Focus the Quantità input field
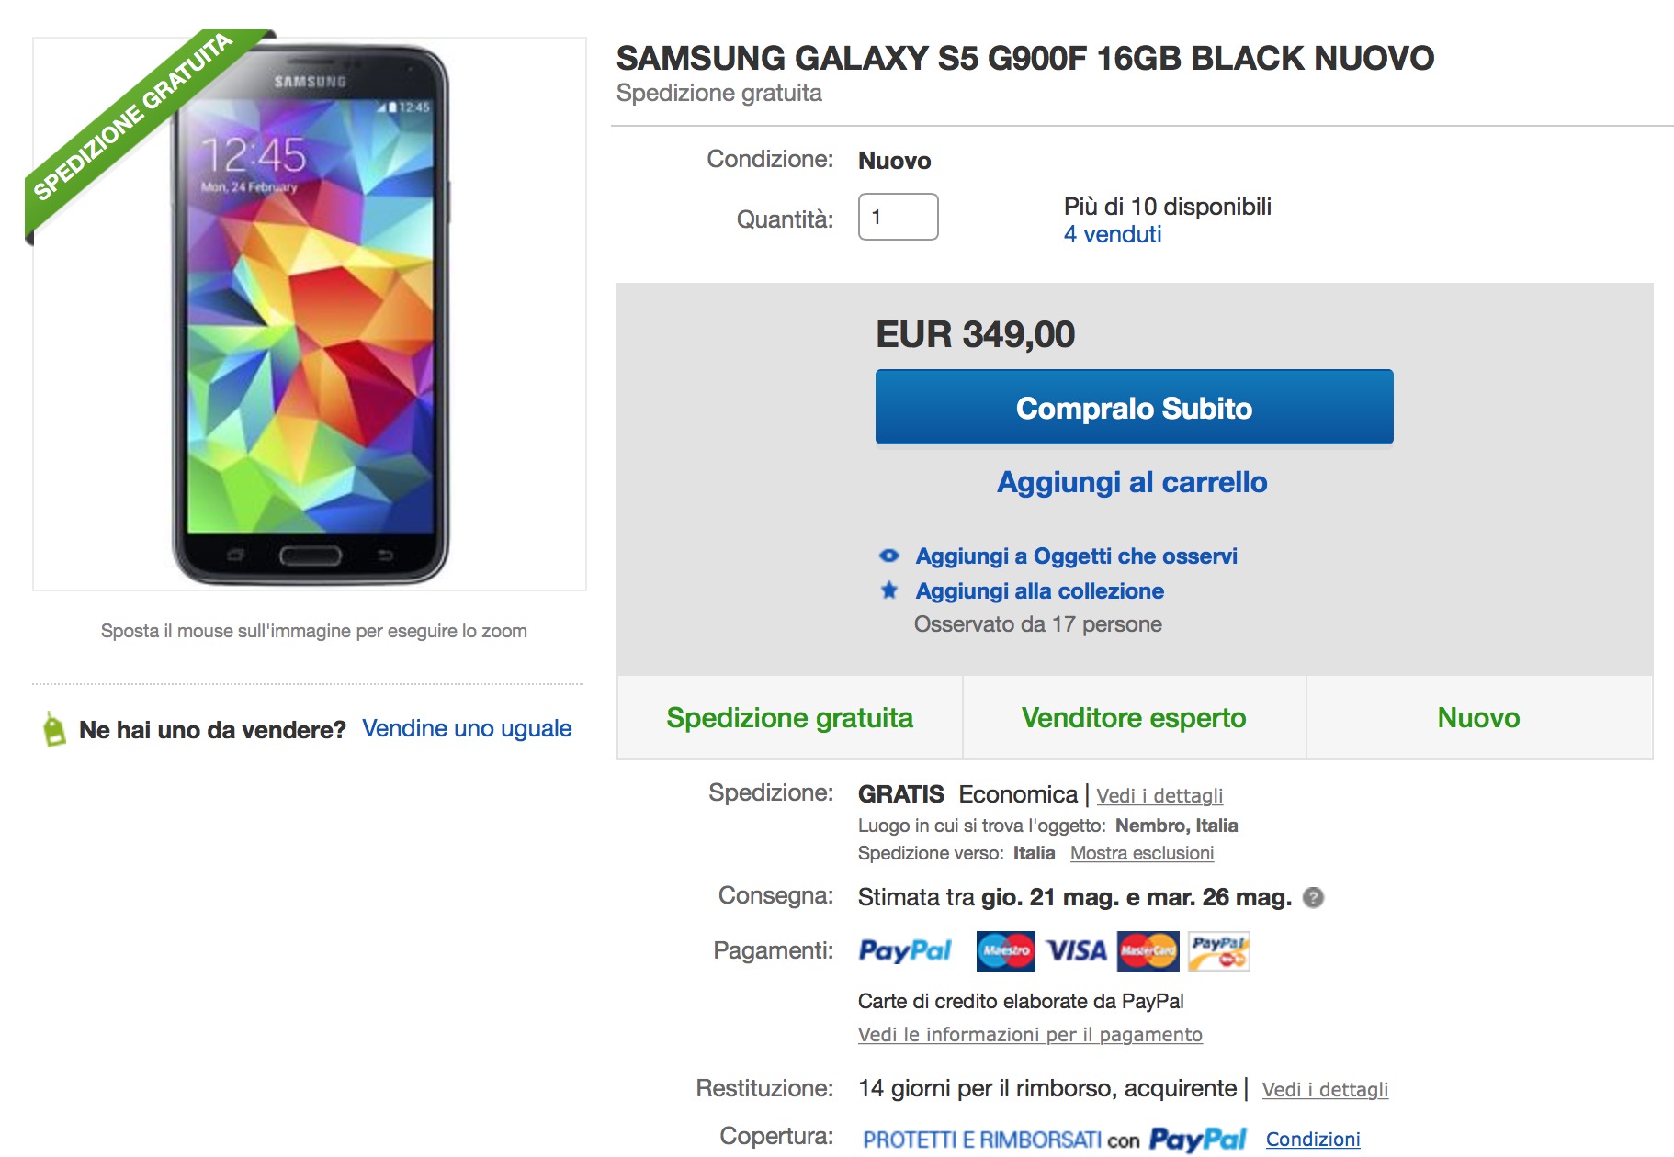Image resolution: width=1674 pixels, height=1157 pixels. (x=898, y=217)
